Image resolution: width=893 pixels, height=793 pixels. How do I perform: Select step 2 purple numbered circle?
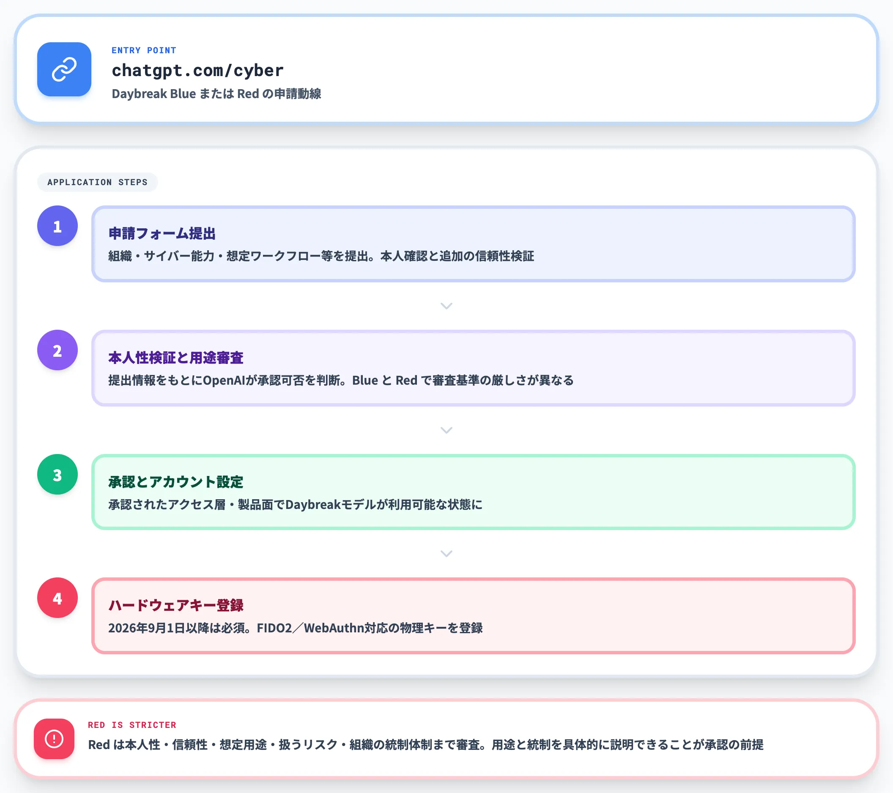57,350
